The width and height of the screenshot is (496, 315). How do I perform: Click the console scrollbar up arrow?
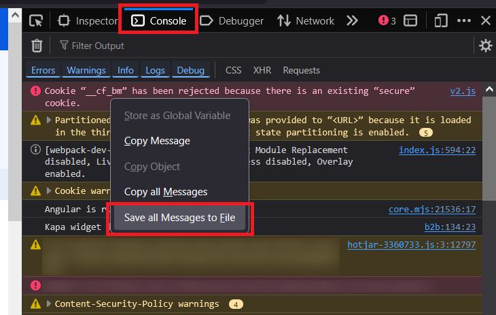point(489,89)
